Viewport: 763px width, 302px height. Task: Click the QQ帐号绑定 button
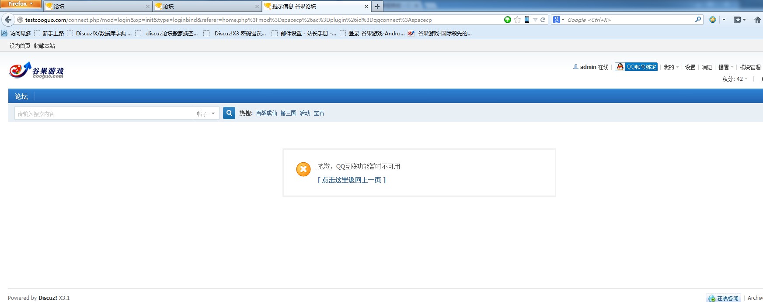(636, 67)
